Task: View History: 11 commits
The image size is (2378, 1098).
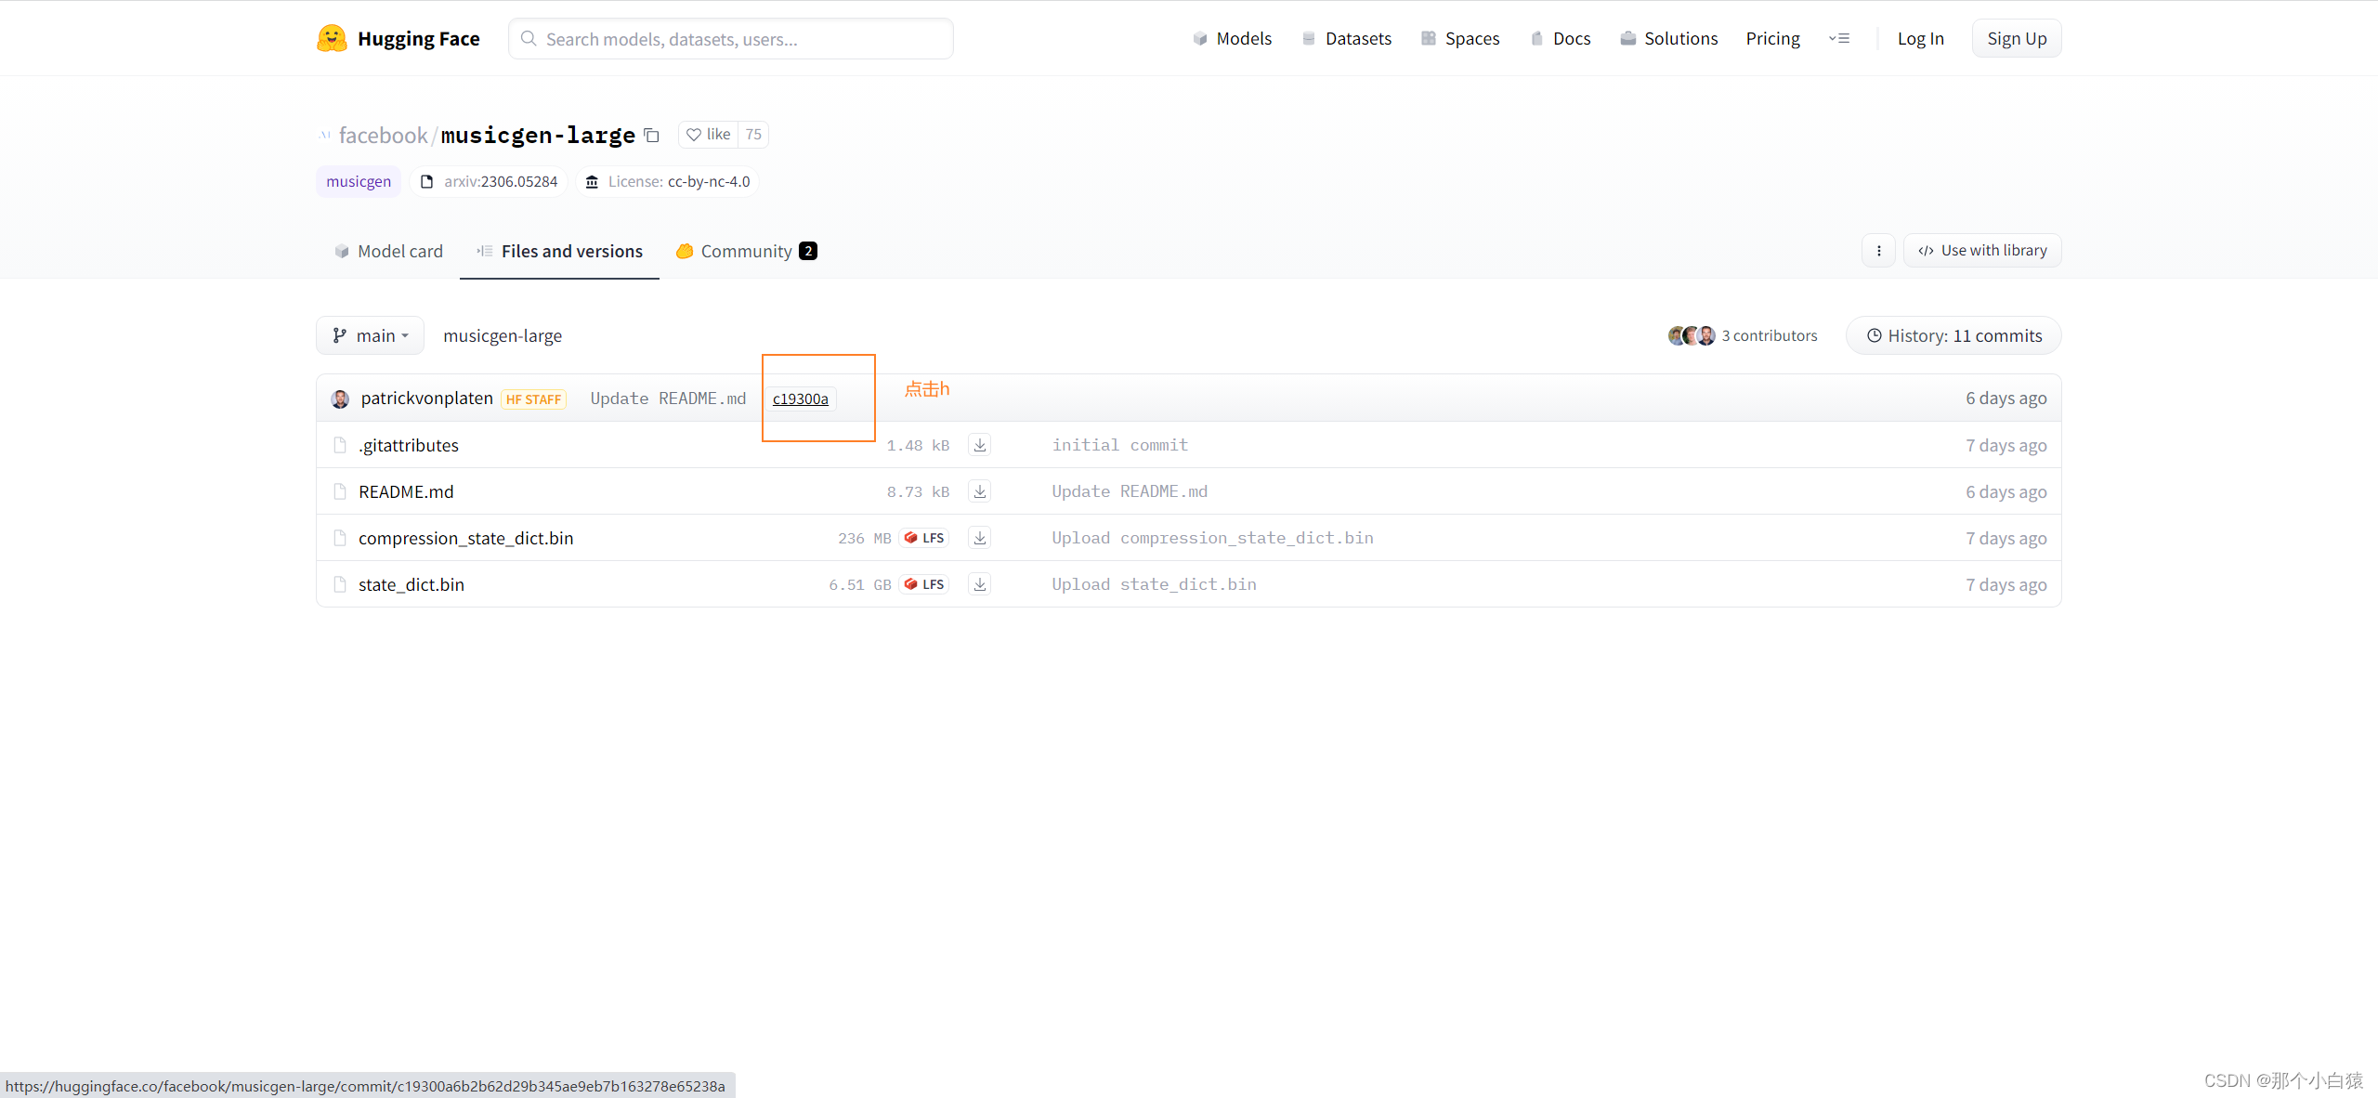Action: coord(1953,335)
